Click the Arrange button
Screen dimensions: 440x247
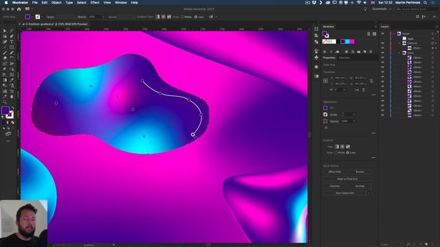point(360,186)
